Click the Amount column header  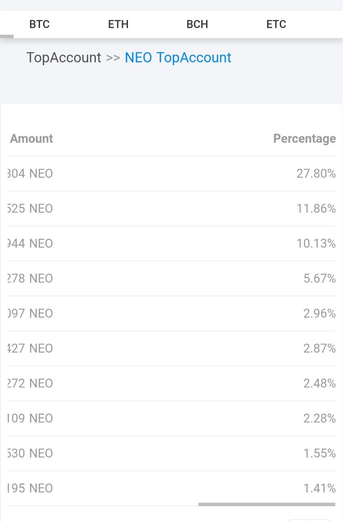[x=31, y=139]
